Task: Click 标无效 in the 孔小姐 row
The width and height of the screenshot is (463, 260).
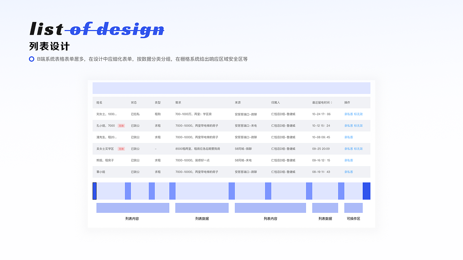Action: point(358,126)
